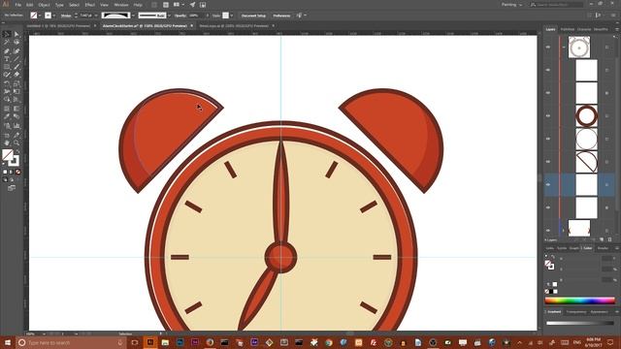The height and width of the screenshot is (349, 621).
Task: Open the Window menu
Action: coord(121,5)
